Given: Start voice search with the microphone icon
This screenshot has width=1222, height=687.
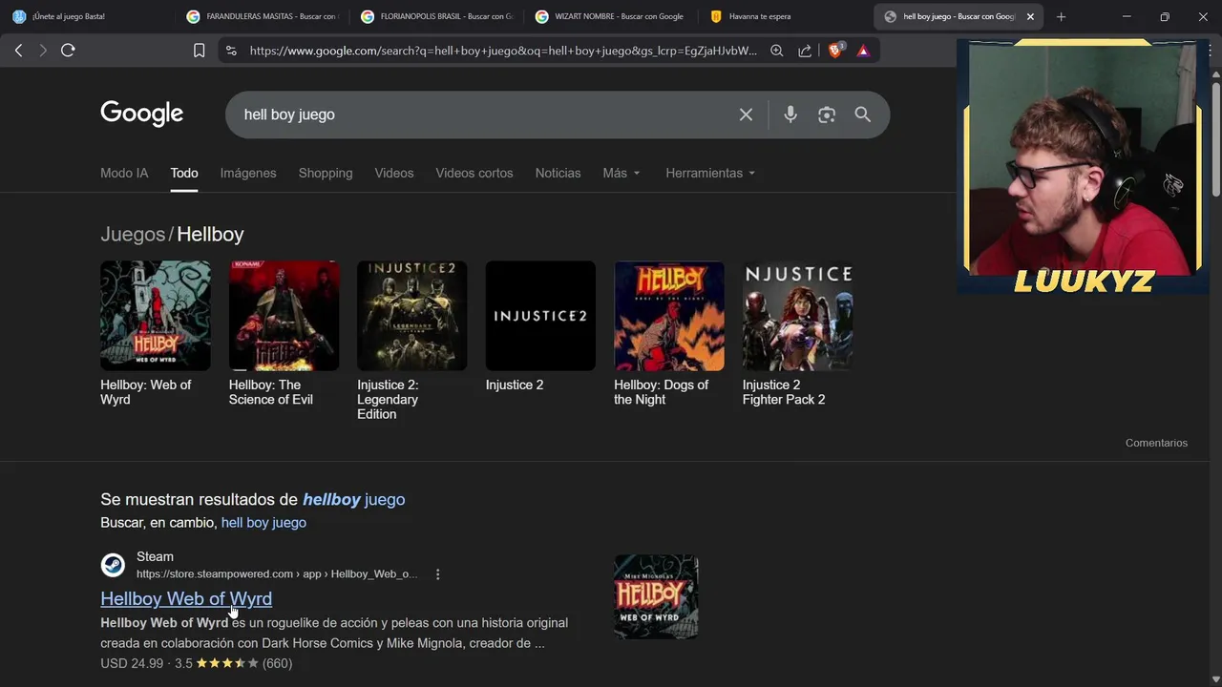Looking at the screenshot, I should [790, 114].
